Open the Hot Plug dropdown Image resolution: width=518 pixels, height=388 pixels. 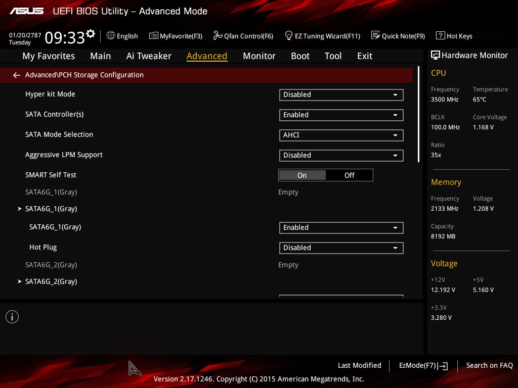pos(341,248)
